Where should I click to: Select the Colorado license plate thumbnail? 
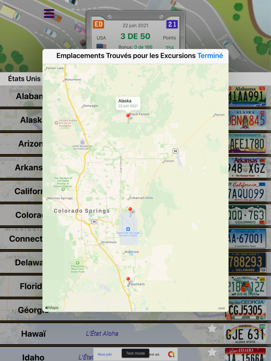pos(247,215)
